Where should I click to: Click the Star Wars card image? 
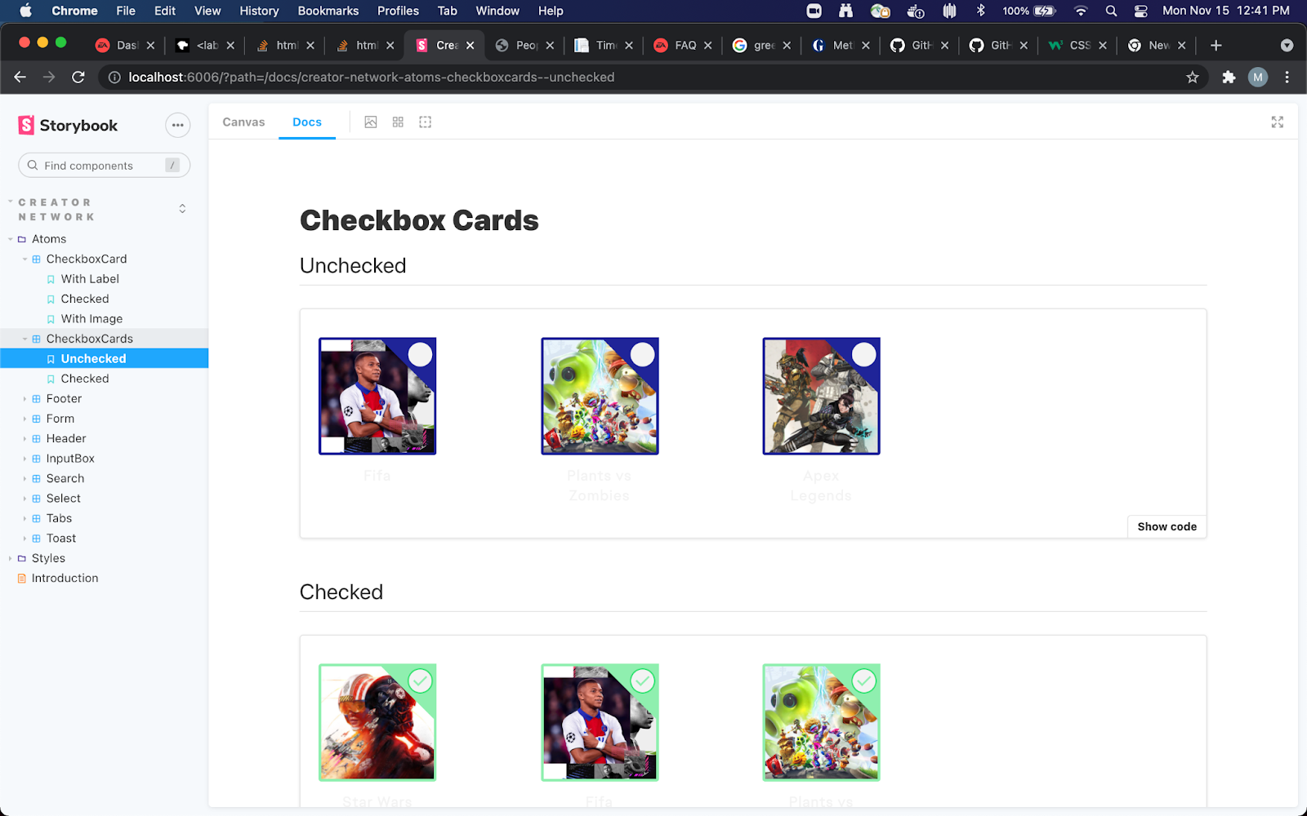click(x=377, y=722)
